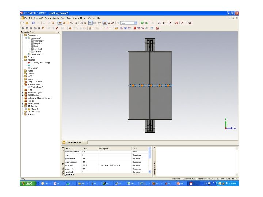263x197 pixels.
Task: Click the Particle Sources folder icon
Action: coord(25,85)
